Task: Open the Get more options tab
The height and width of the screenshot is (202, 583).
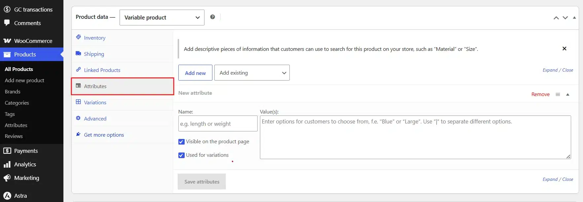Action: point(122,135)
